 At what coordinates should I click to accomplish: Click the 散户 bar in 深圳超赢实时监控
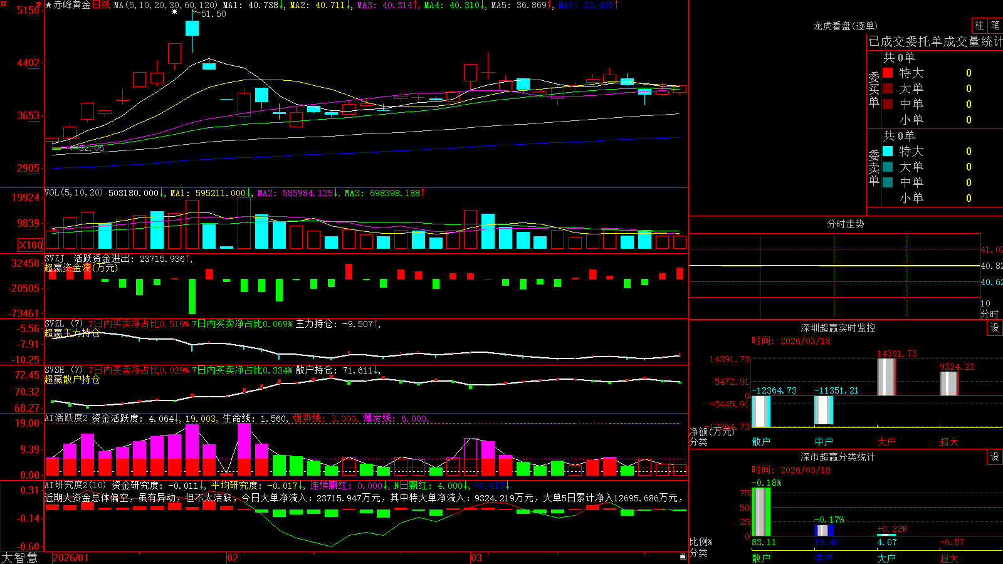[x=760, y=410]
